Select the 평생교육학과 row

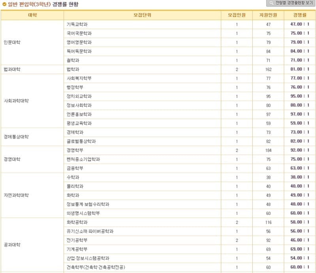point(190,123)
